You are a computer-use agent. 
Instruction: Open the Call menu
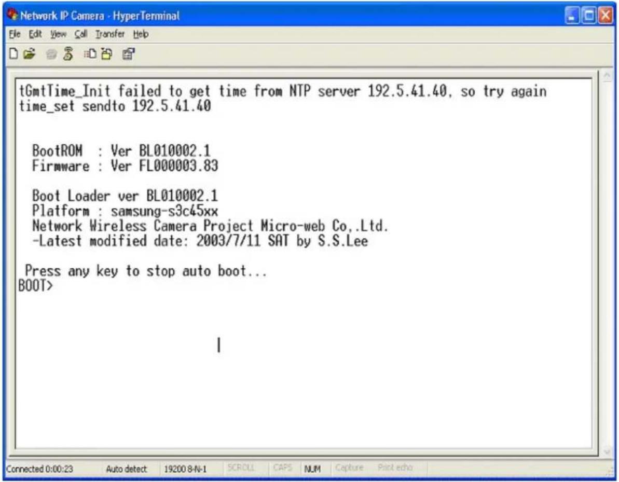81,34
